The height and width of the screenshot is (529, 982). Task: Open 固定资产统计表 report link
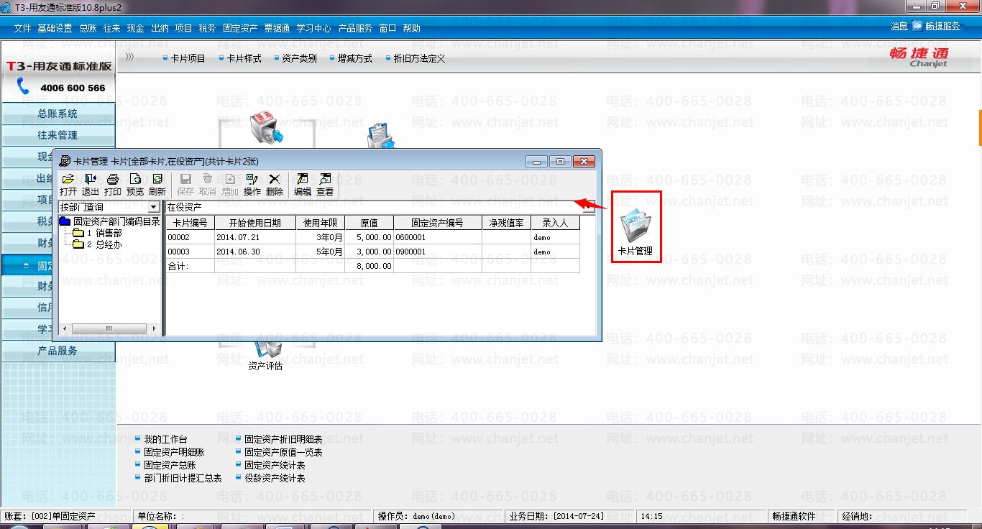pyautogui.click(x=275, y=465)
